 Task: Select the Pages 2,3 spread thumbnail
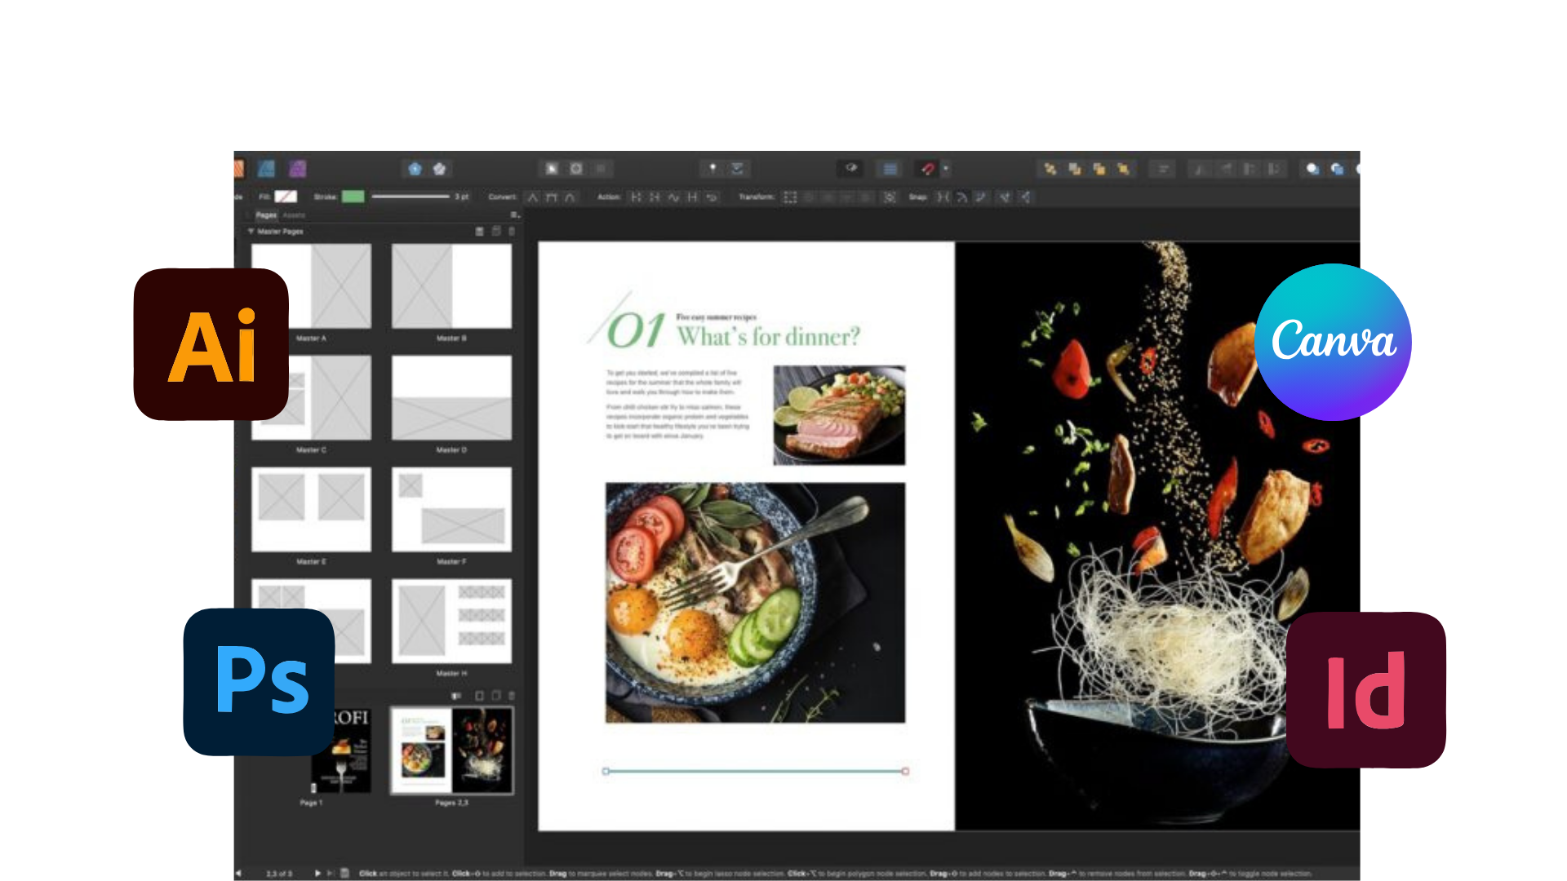(x=451, y=750)
